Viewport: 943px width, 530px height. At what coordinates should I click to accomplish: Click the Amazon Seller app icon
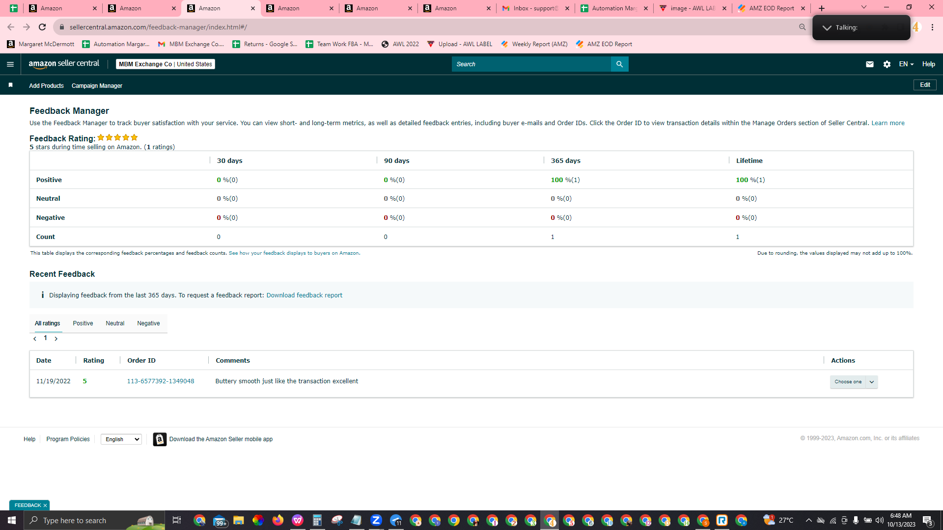pyautogui.click(x=160, y=439)
